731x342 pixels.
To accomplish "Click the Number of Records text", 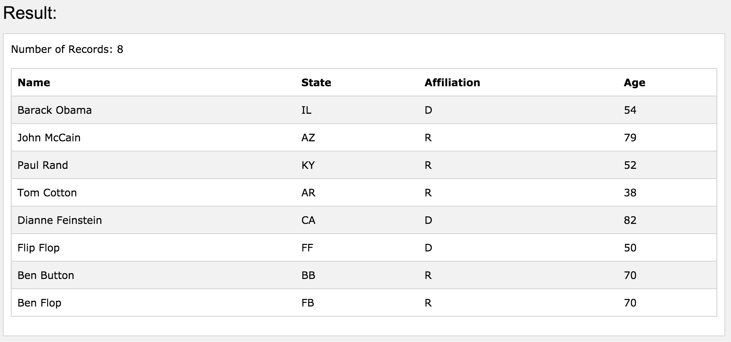I will (x=67, y=49).
